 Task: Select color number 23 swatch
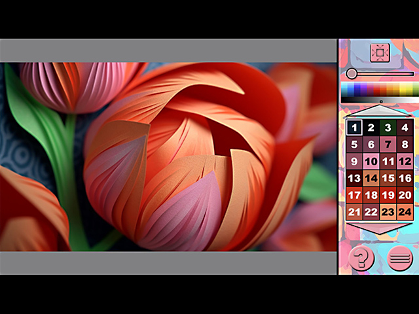coord(388,212)
